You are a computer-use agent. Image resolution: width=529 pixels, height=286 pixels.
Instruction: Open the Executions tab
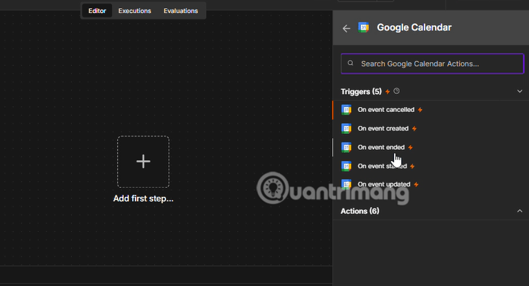135,11
